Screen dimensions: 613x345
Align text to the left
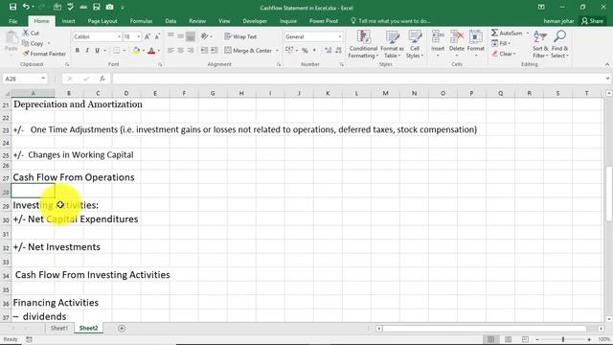point(170,51)
